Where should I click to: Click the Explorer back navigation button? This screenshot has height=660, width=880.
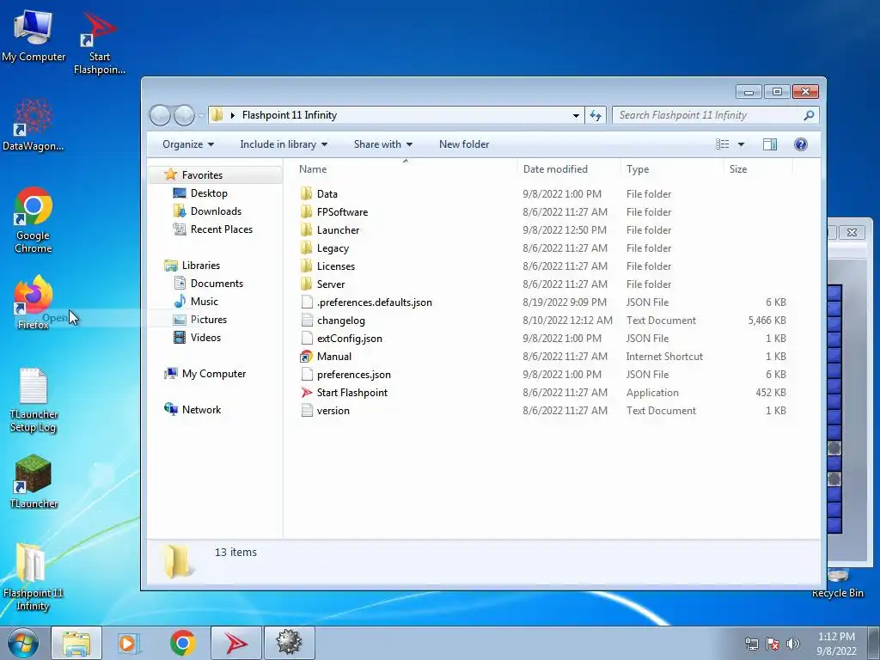click(x=160, y=115)
